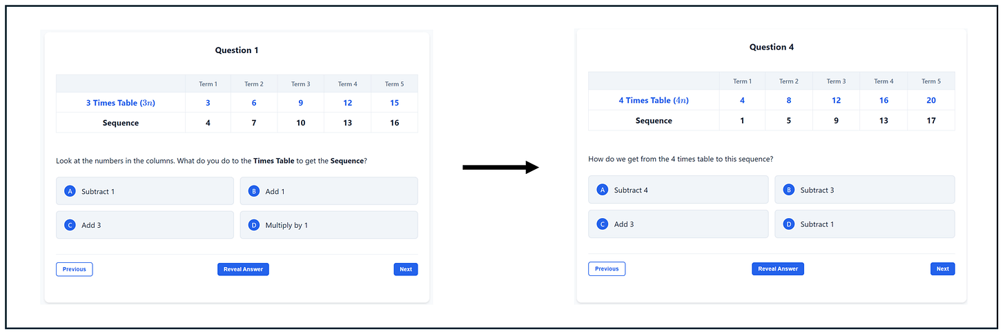Viewport: 1005px width, 334px height.
Task: Click Reveal Answer under Question 1
Action: pyautogui.click(x=243, y=269)
